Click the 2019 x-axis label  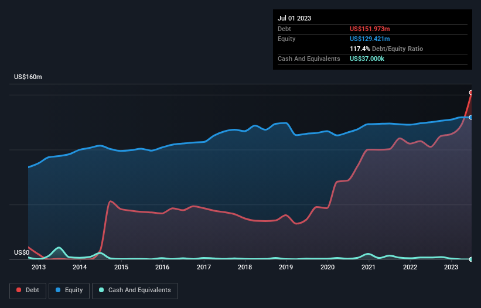286,267
